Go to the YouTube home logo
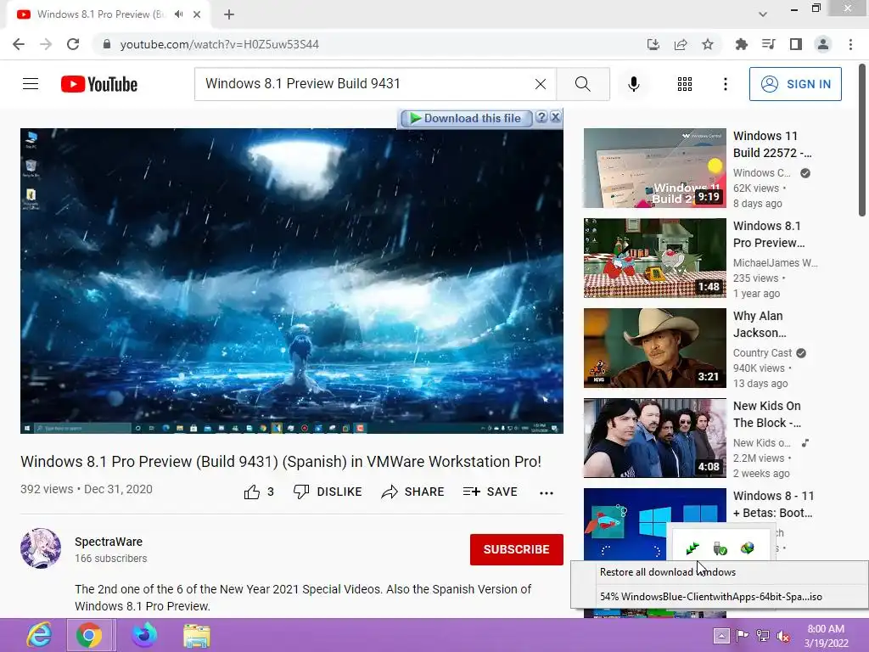The image size is (869, 652). point(99,84)
